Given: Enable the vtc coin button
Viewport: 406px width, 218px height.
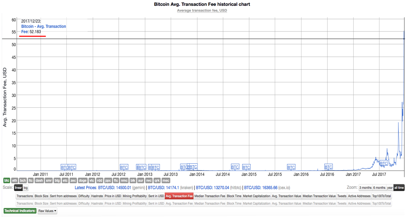Looking at the screenshot, I should click(x=92, y=180).
